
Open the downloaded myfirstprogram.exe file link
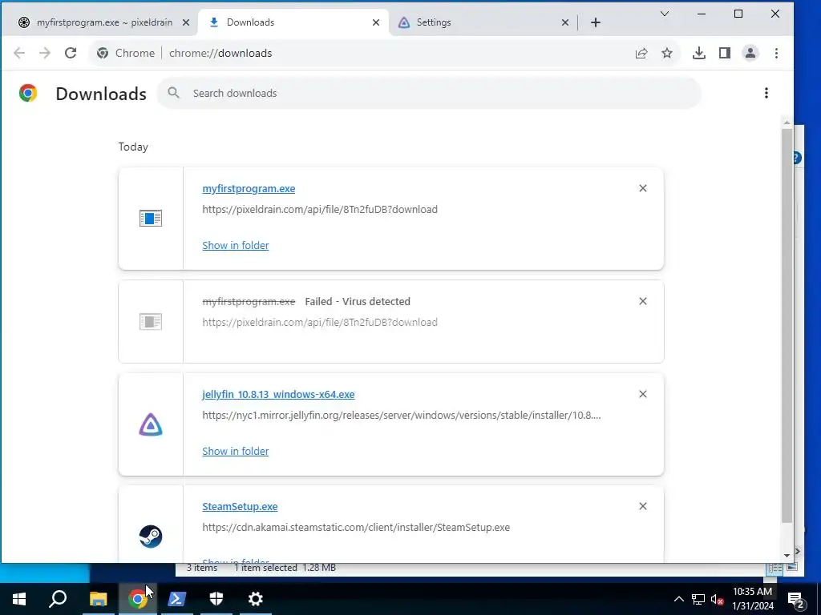tap(249, 188)
